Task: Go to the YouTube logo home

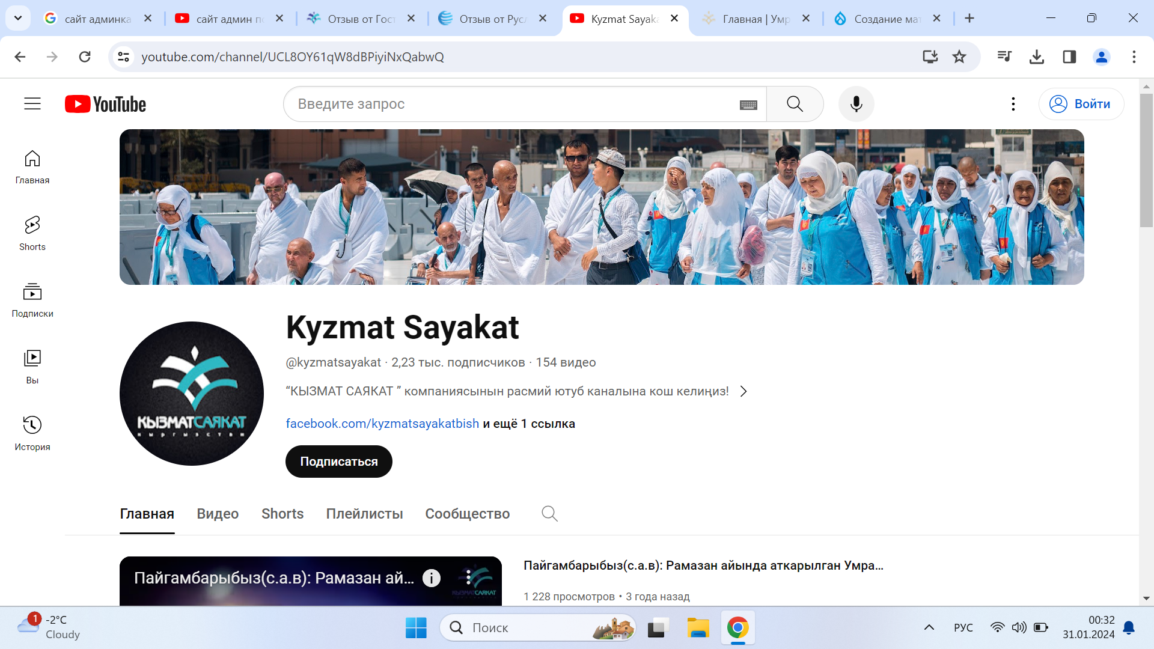Action: point(105,104)
